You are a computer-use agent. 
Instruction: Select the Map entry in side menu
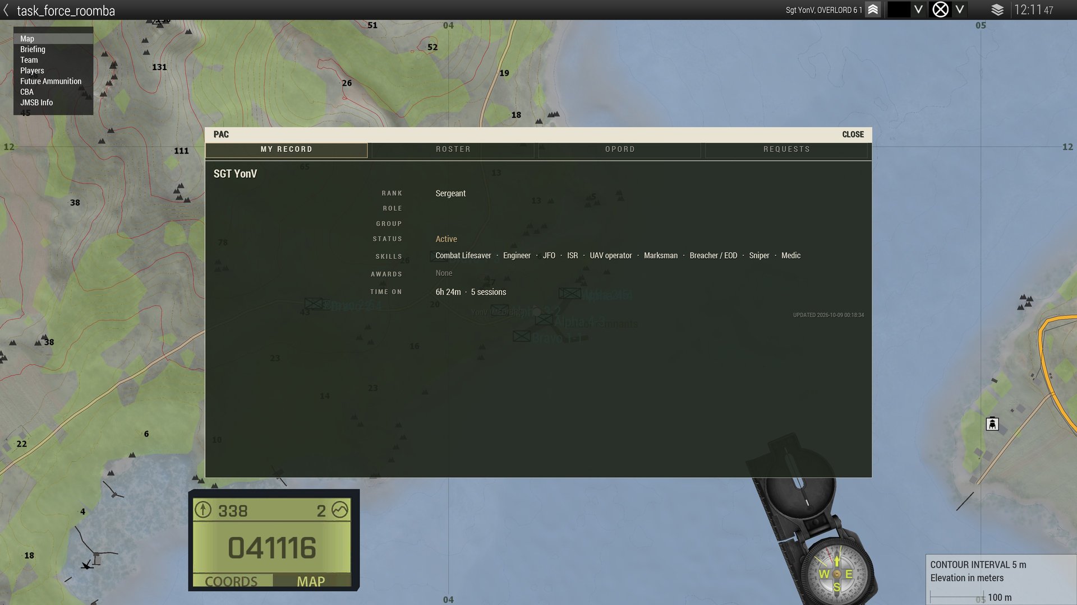point(53,39)
